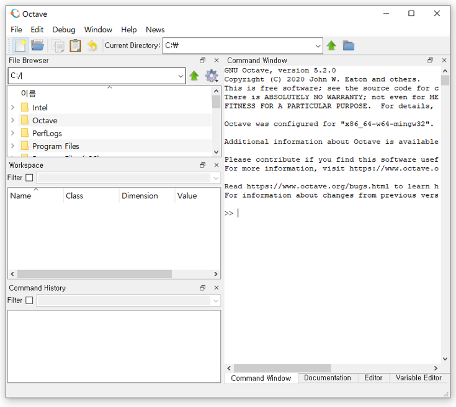Undock the Command History panel

click(202, 287)
